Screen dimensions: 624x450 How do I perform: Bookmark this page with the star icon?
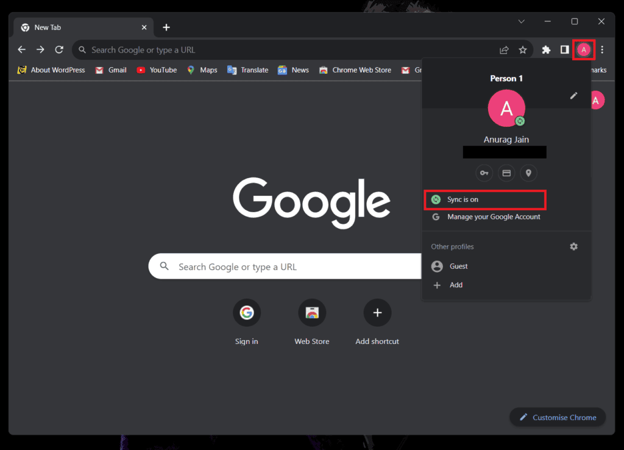(523, 49)
